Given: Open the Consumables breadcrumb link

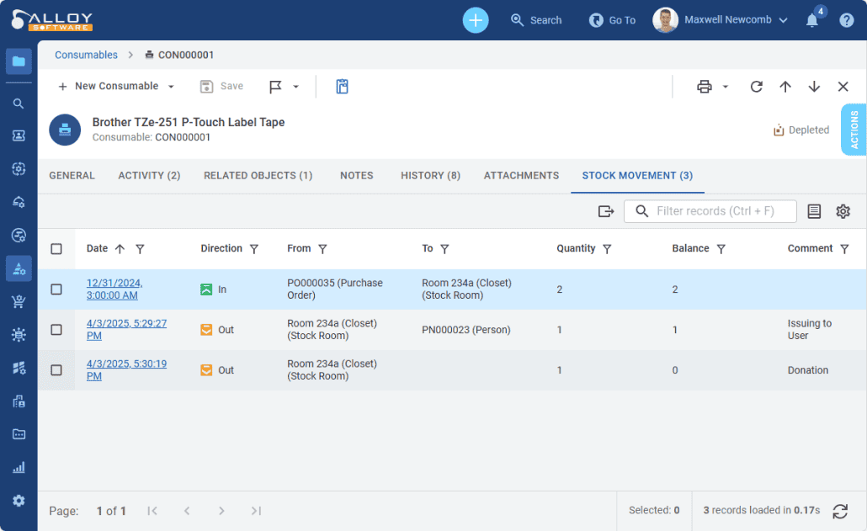Looking at the screenshot, I should 85,54.
